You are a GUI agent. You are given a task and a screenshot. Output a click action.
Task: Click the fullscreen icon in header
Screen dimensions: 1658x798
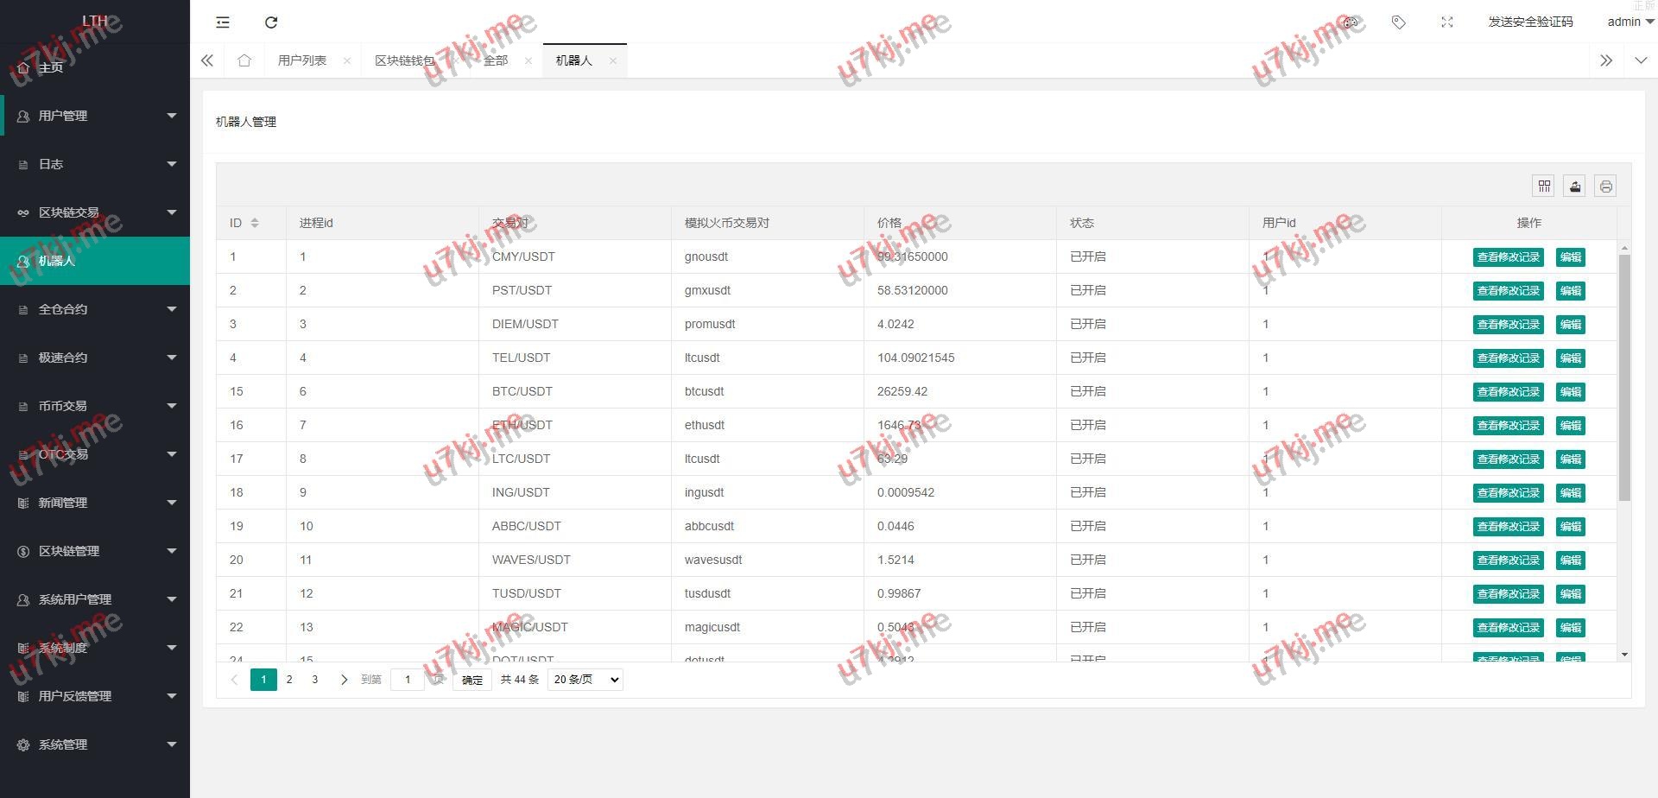point(1447,22)
